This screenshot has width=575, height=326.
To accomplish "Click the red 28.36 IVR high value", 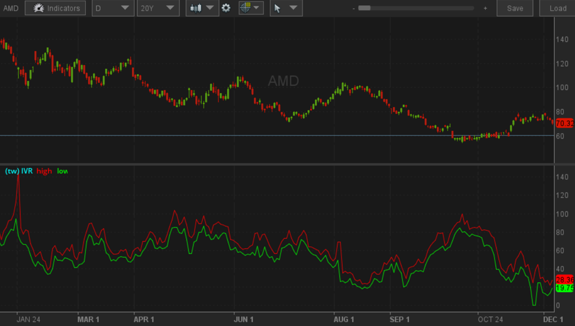I will tap(564, 280).
